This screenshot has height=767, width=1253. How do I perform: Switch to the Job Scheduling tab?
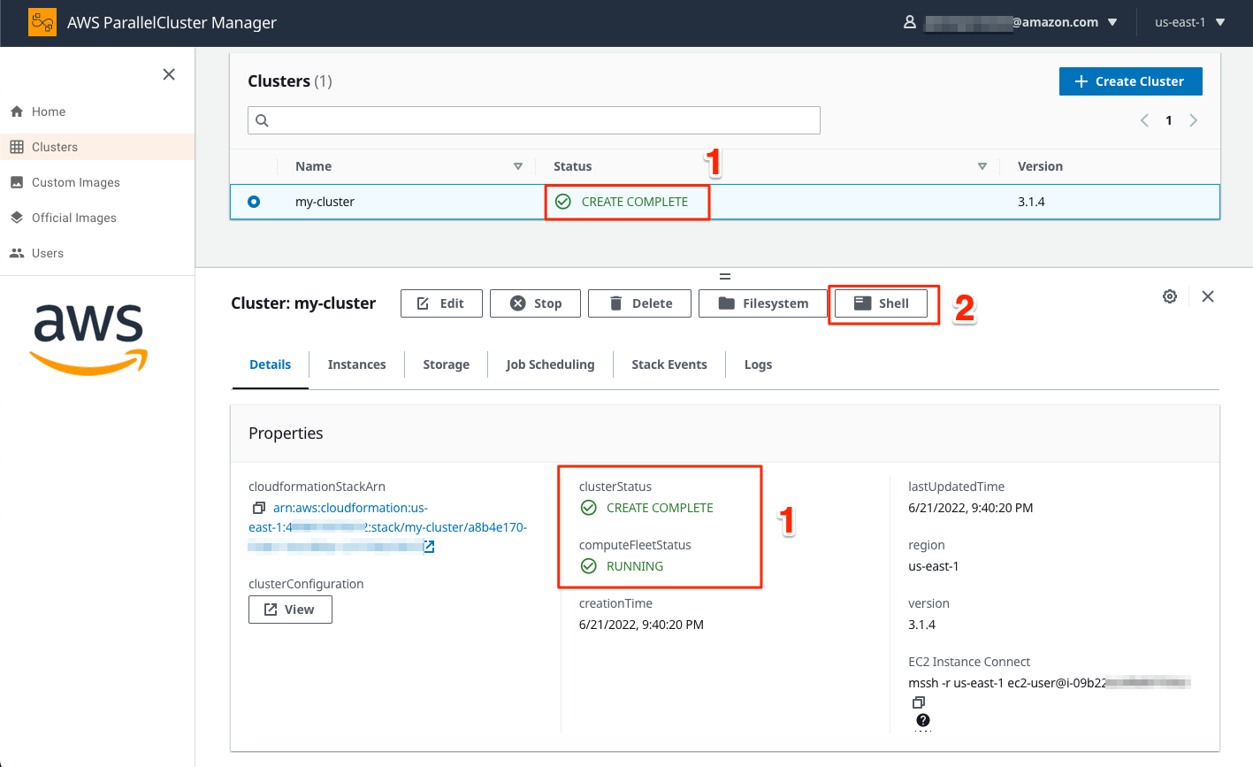tap(550, 364)
